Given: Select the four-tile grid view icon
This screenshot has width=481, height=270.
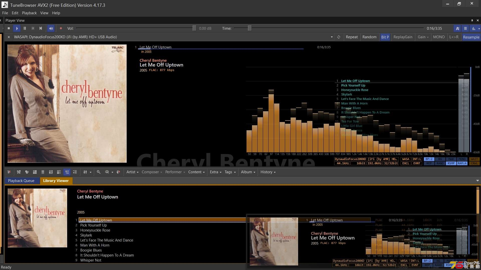Looking at the screenshot, I should 35,172.
